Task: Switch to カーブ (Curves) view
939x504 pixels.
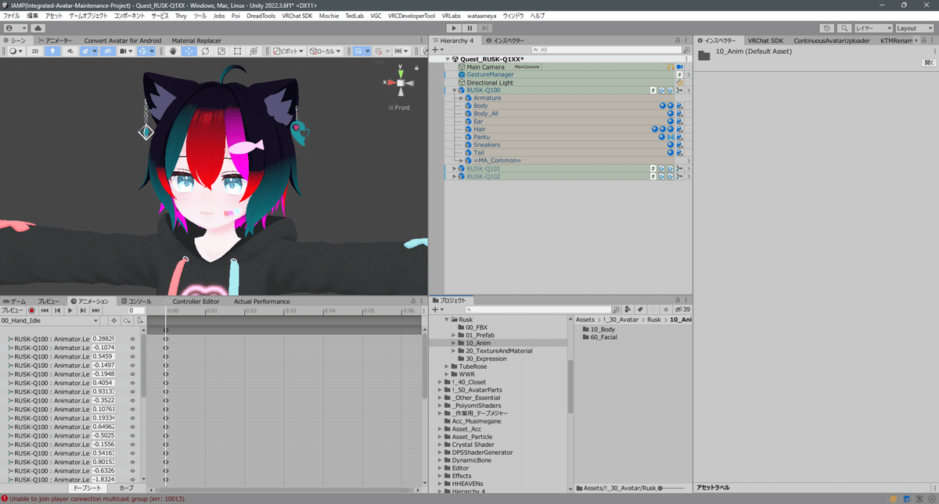Action: click(126, 488)
